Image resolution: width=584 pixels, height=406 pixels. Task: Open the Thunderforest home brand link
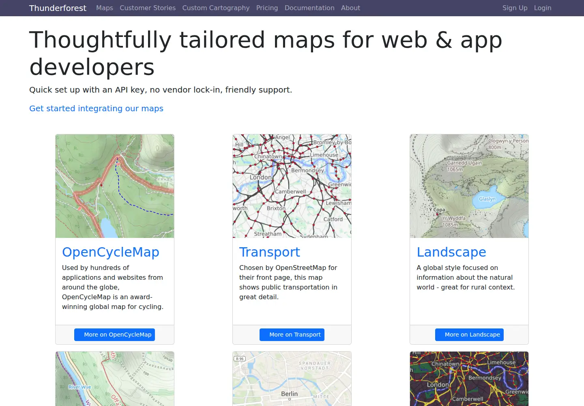click(58, 8)
